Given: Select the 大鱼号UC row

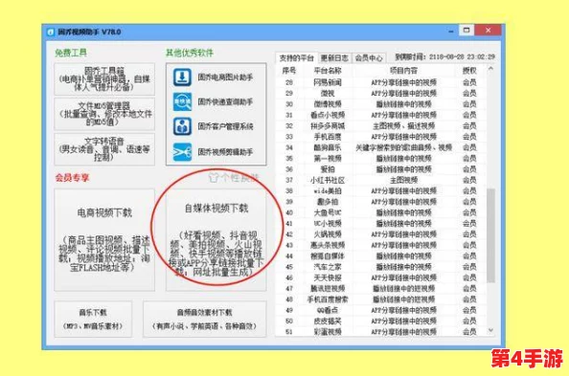Looking at the screenshot, I should pos(381,212).
